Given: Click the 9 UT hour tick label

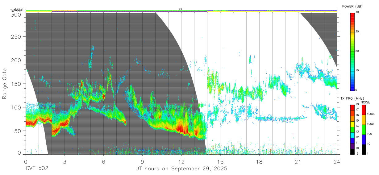Looking at the screenshot, I should (142, 161).
